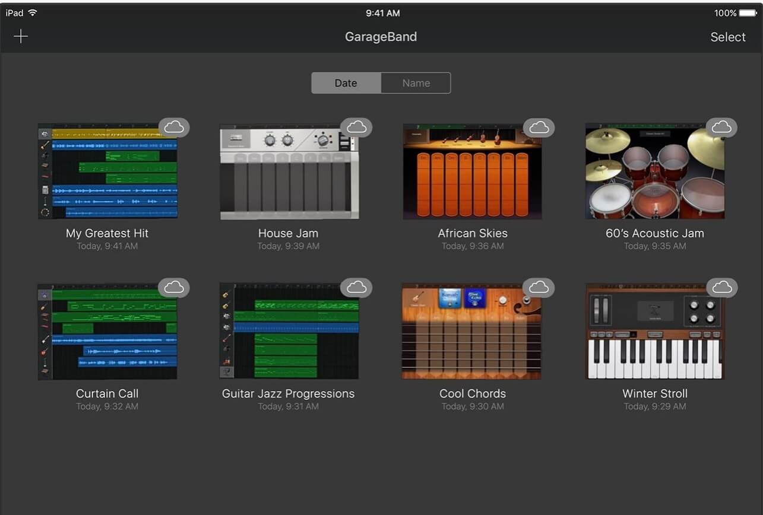Viewport: 763px width, 515px height.
Task: Tap the Wi-Fi icon in the status bar
Action: pyautogui.click(x=33, y=12)
